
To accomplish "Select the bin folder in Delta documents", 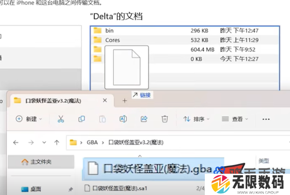I will click(x=185, y=31).
